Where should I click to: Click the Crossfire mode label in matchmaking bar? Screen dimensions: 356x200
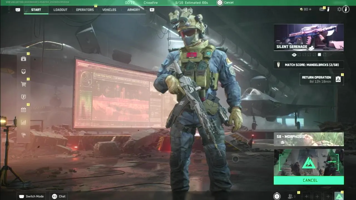coord(150,2)
